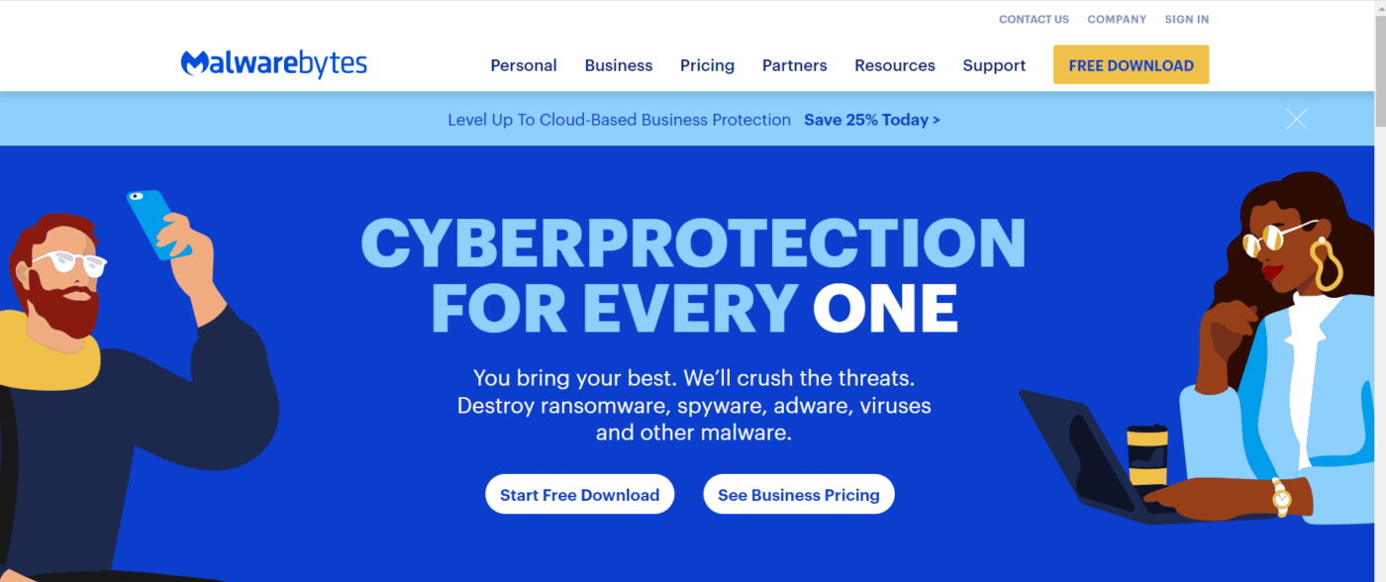Go to the Pricing menu item
1386x582 pixels.
(x=707, y=65)
